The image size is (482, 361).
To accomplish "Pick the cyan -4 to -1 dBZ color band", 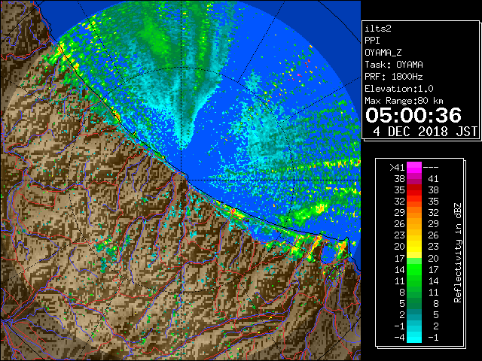I will click(x=414, y=337).
